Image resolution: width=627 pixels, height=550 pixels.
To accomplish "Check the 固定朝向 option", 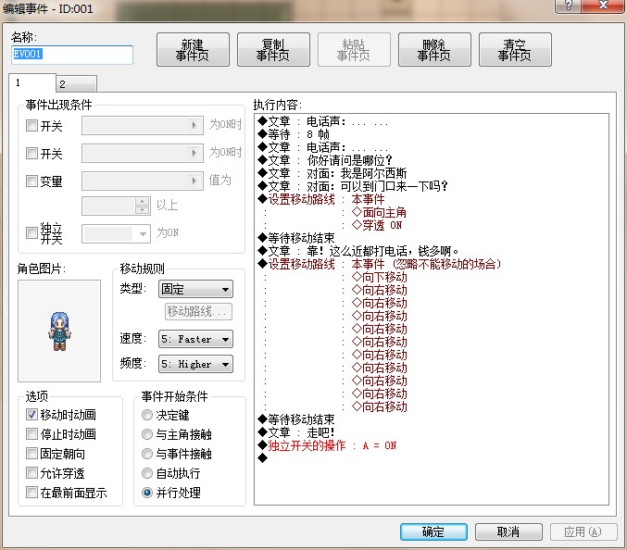I will 31,454.
